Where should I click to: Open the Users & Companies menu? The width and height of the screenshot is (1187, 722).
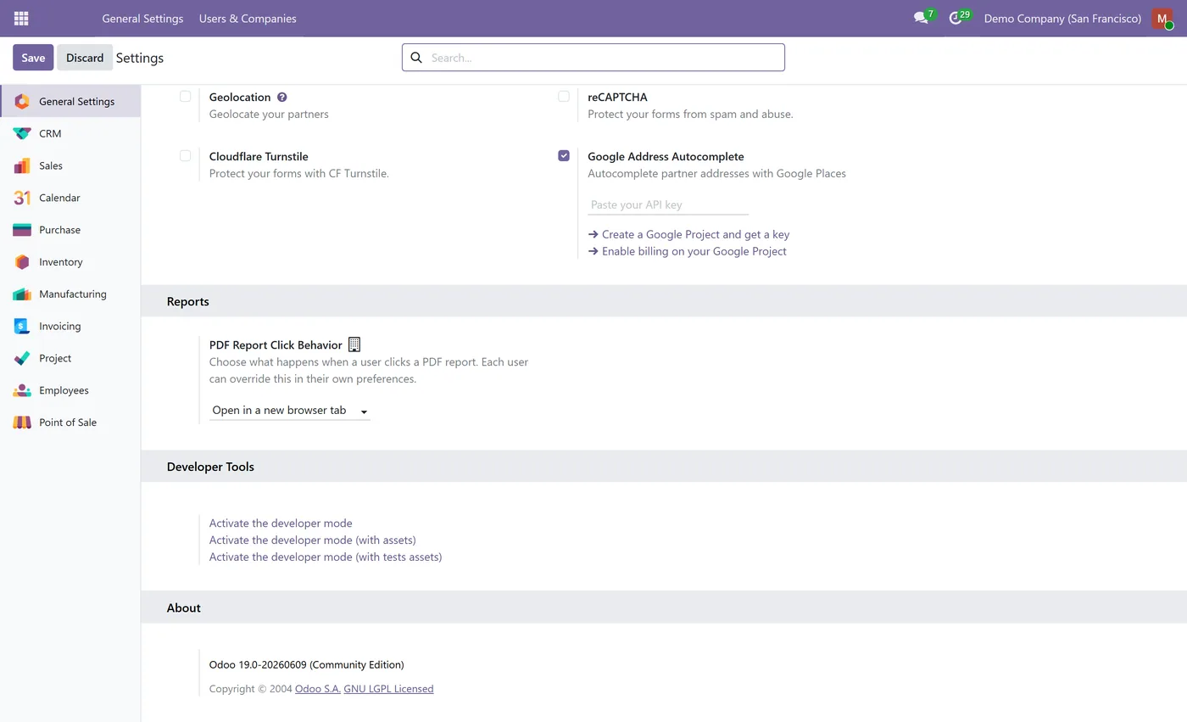pyautogui.click(x=248, y=18)
